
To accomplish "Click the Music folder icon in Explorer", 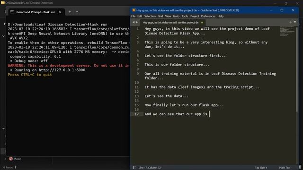I will coord(11,159).
